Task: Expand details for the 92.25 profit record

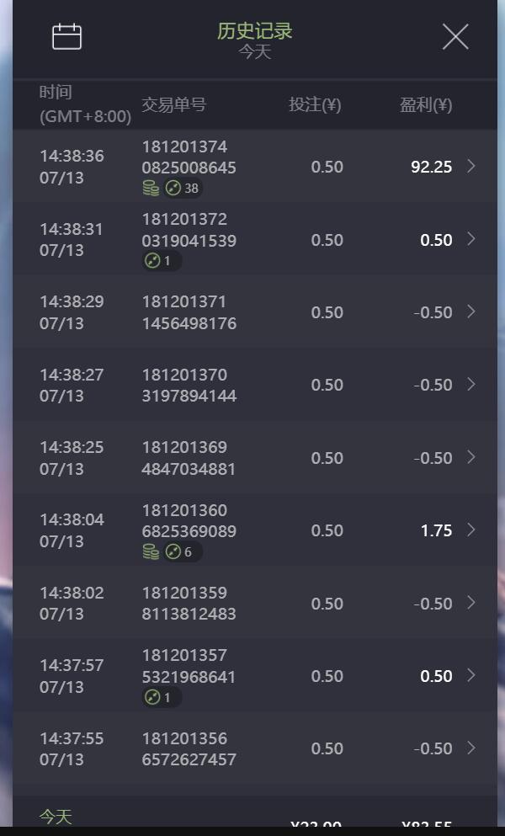Action: [x=471, y=166]
